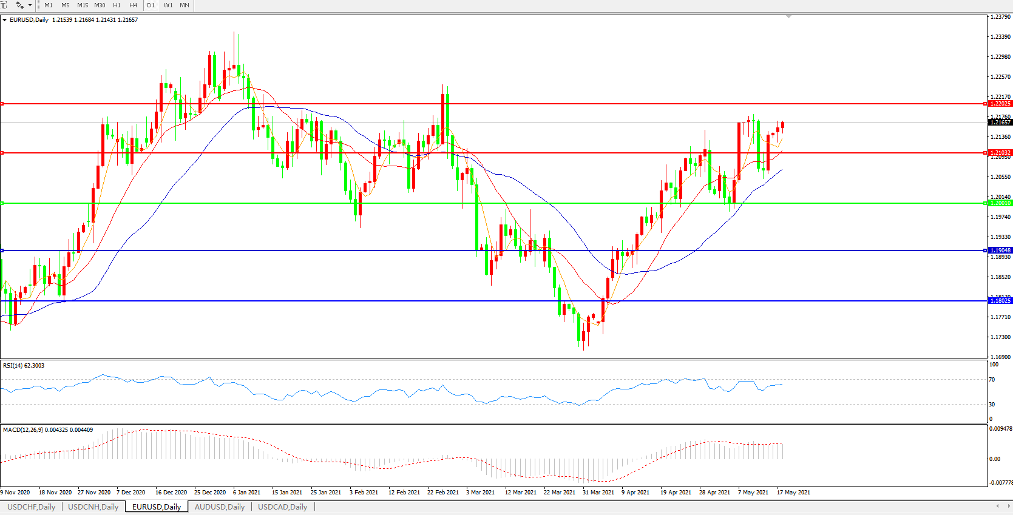Select the red 1.22025 horizontal line label
The image size is (1013, 515).
pos(1000,104)
